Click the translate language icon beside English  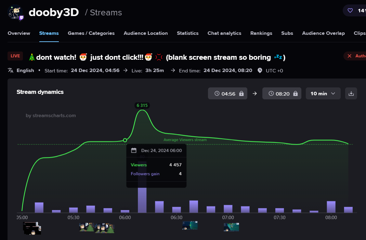(11, 70)
